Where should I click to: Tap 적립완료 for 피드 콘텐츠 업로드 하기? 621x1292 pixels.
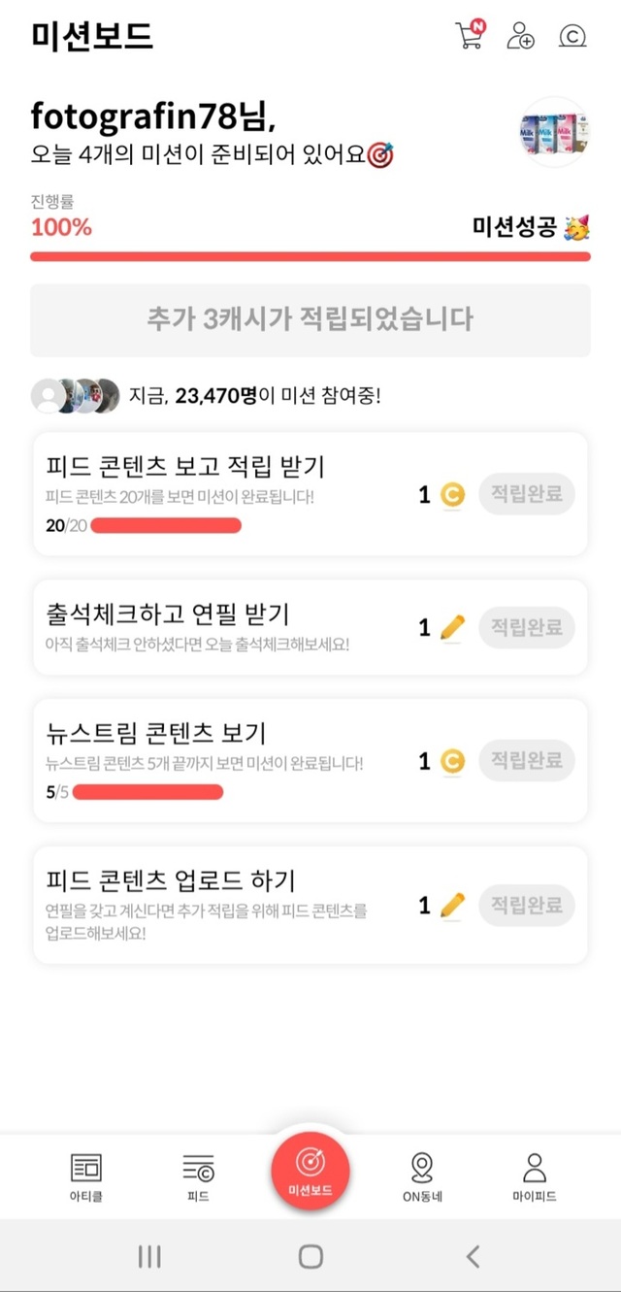pos(526,906)
